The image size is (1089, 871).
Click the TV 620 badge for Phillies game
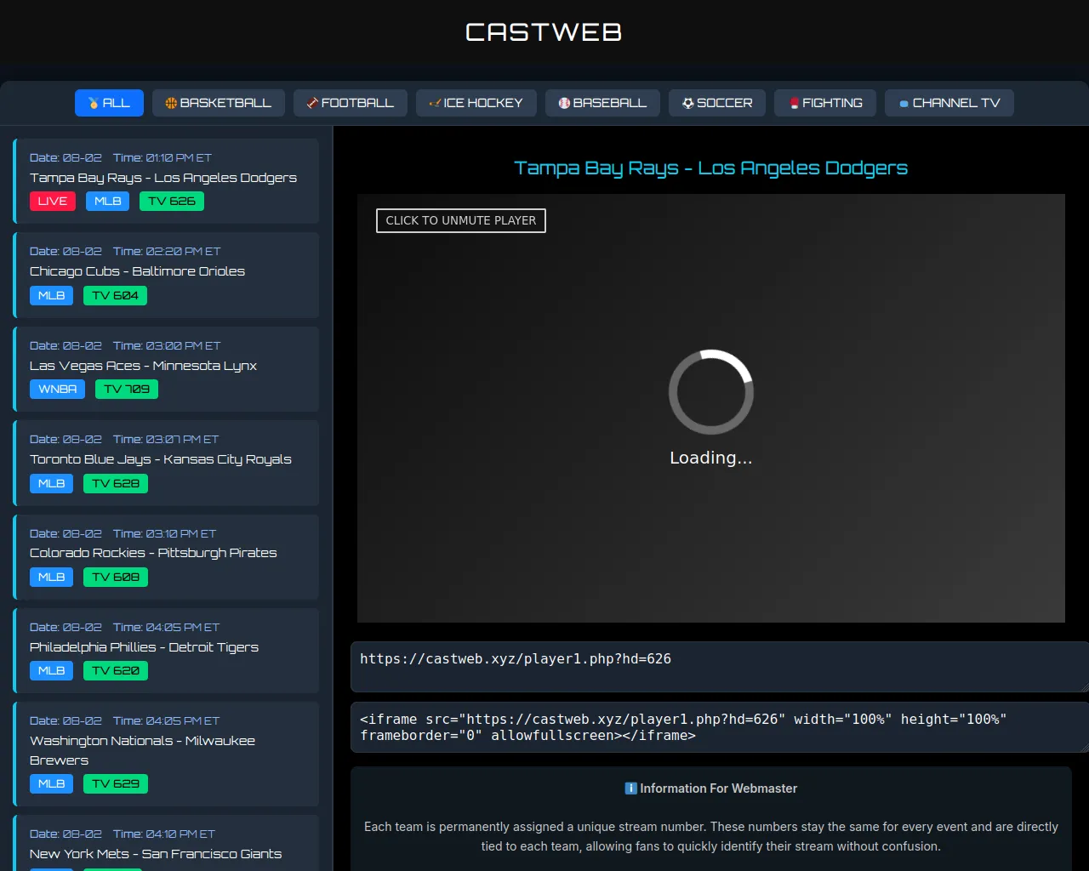coord(115,671)
